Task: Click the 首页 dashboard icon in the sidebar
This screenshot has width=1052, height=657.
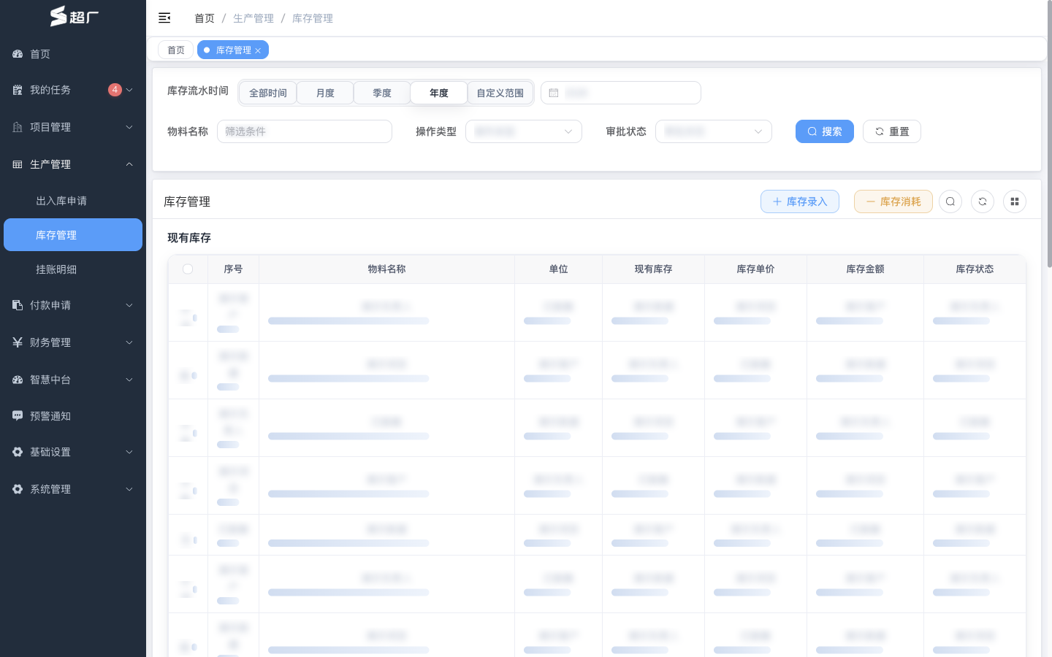Action: [18, 54]
